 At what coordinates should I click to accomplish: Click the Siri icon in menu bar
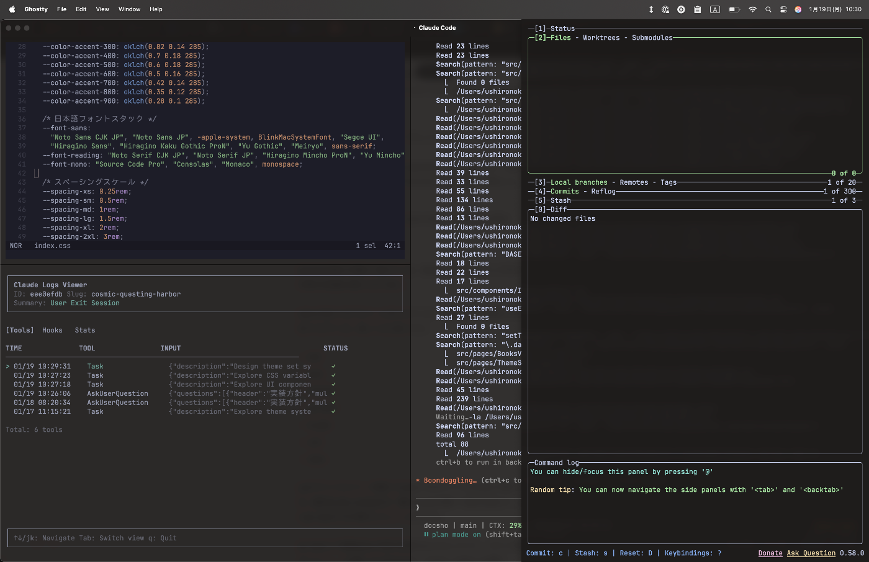[x=798, y=9]
